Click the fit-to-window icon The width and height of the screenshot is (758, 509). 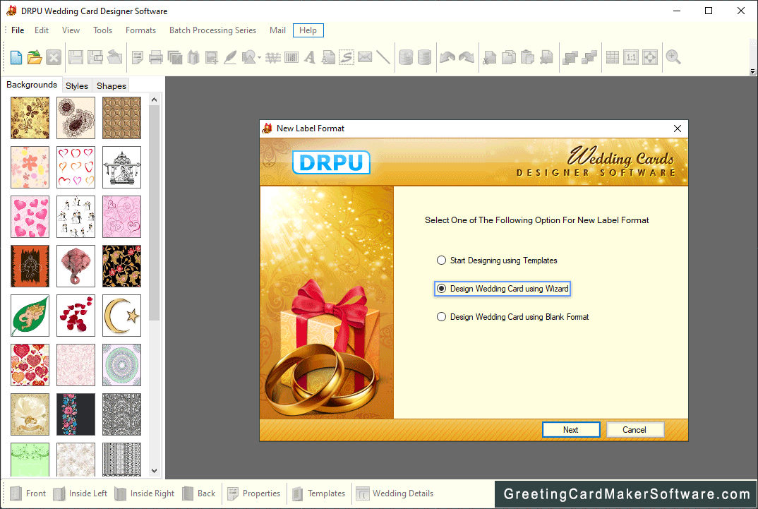(650, 57)
